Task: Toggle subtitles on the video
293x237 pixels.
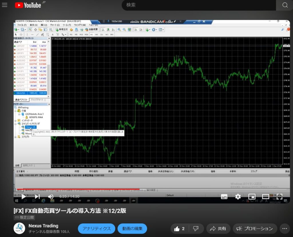Action: 224,197
